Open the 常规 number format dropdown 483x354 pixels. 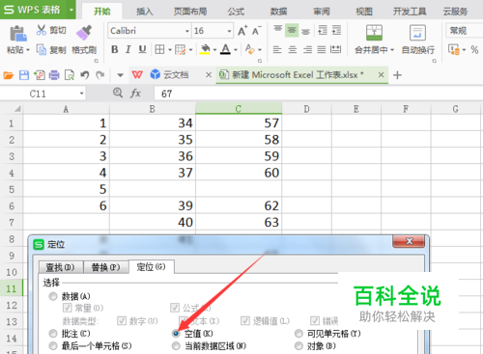coord(464,31)
